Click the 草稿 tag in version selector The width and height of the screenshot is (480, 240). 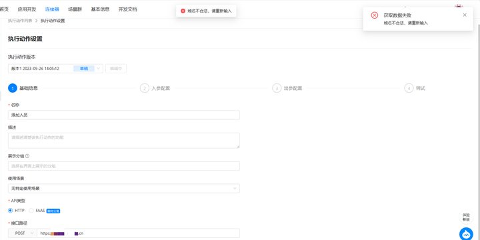[x=84, y=69]
